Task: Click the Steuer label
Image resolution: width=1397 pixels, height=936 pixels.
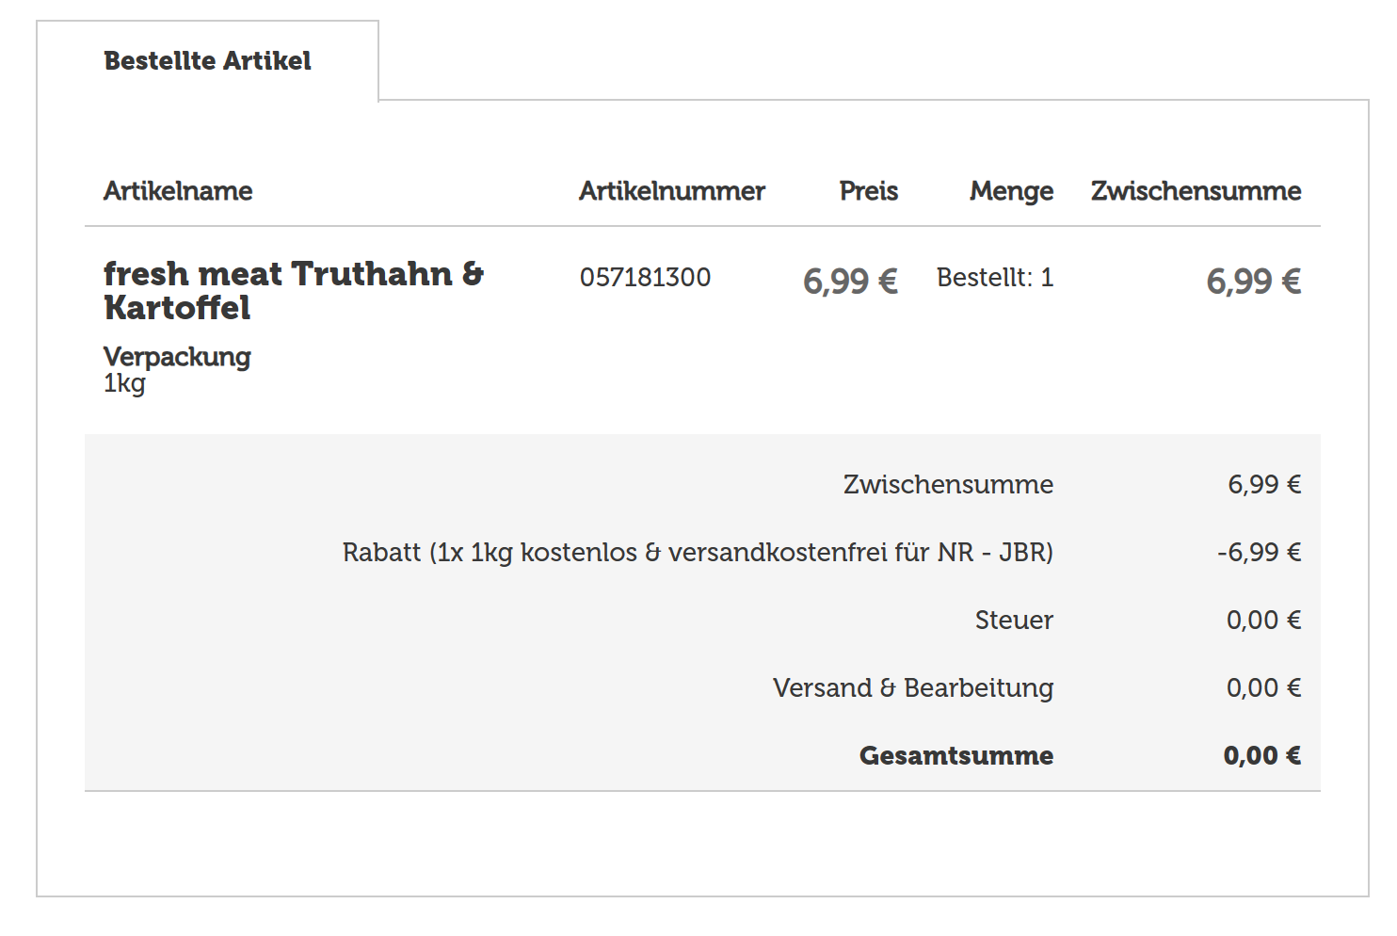Action: tap(1014, 621)
